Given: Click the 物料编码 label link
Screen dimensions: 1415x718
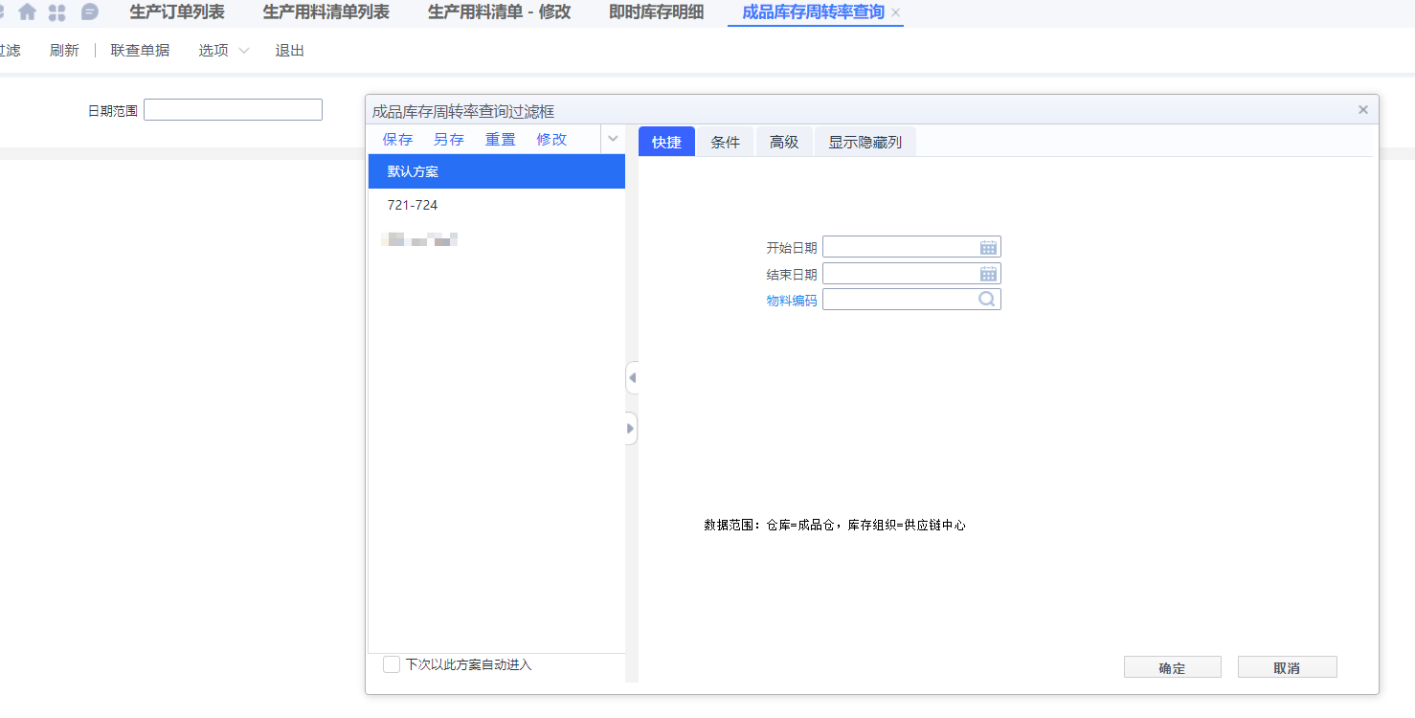Looking at the screenshot, I should [x=792, y=301].
